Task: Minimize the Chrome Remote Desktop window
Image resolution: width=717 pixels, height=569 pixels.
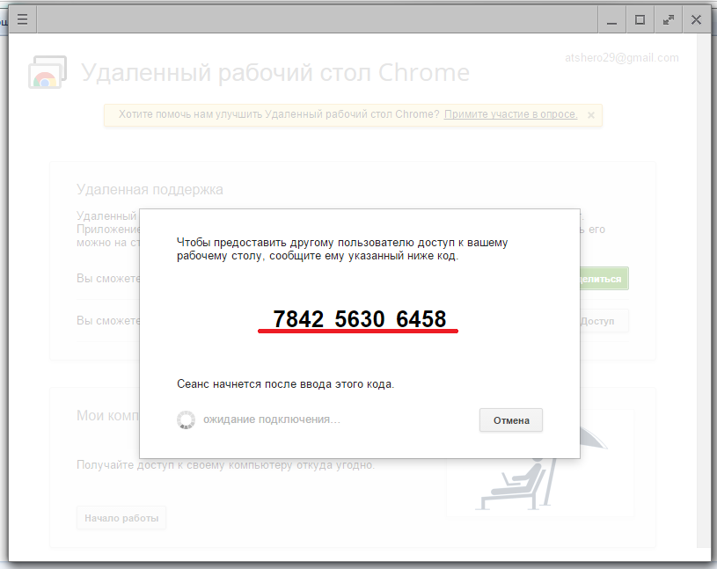Action: click(611, 19)
